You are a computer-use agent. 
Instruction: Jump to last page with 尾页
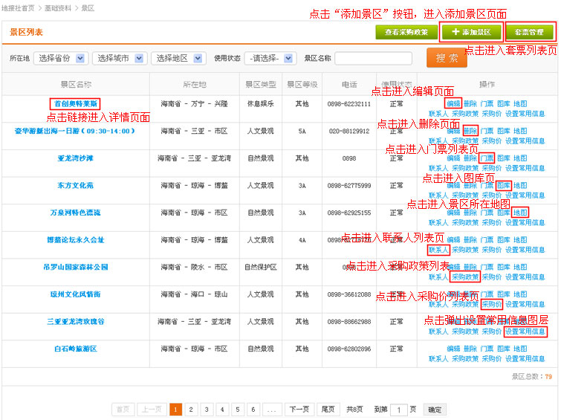(328, 410)
